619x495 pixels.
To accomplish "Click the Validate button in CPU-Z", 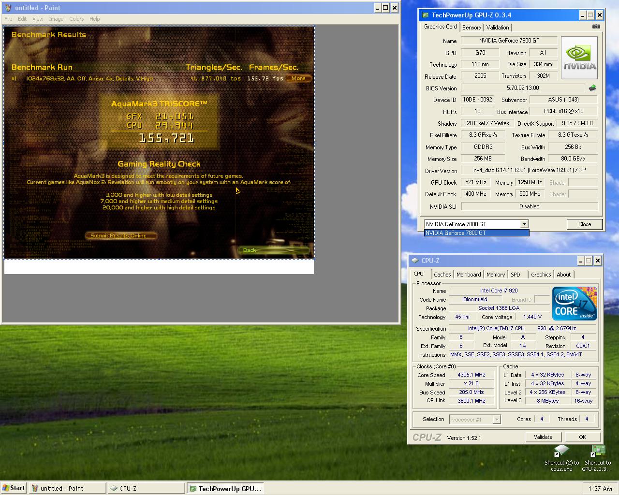I will [543, 437].
